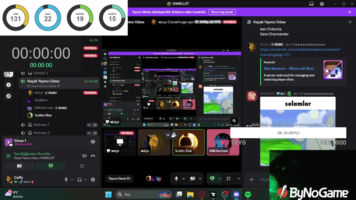Open Discord inbox icon in title bar

coord(311,4)
